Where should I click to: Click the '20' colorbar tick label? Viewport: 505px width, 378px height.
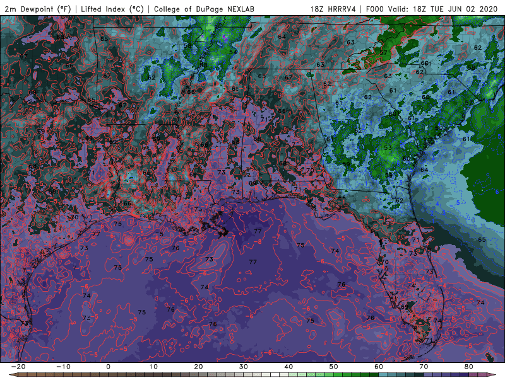coord(198,367)
